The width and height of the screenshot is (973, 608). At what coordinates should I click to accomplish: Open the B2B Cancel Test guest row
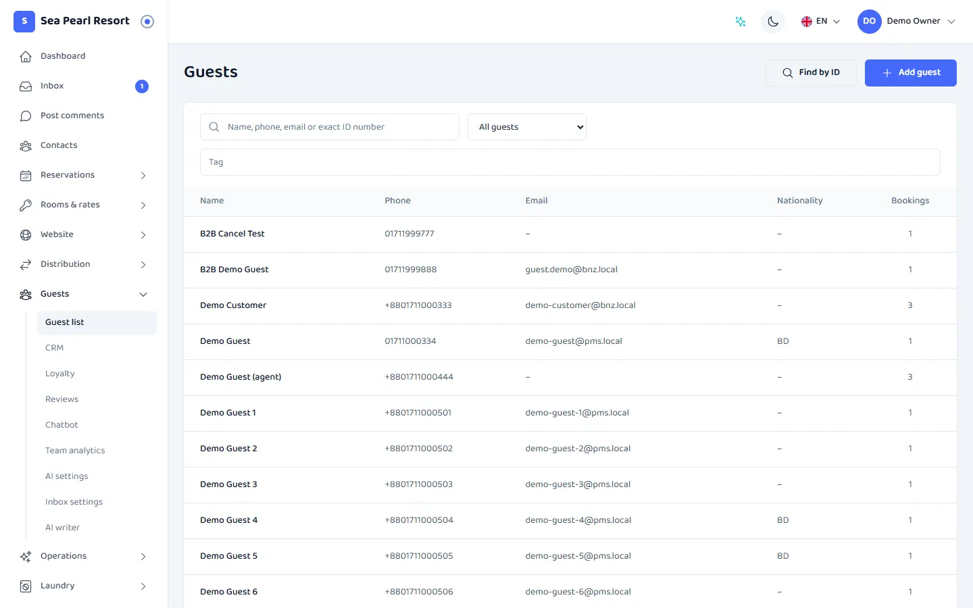click(570, 234)
